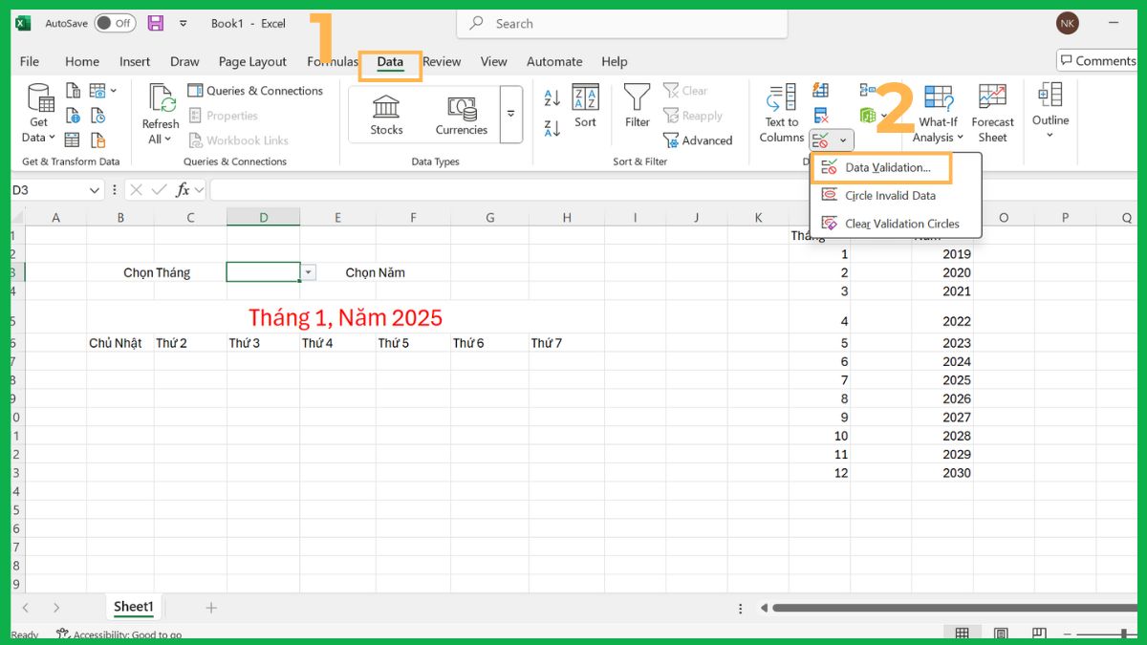Open the dropdown arrow next to Chọn Tháng cell
Image resolution: width=1147 pixels, height=645 pixels.
[x=307, y=272]
